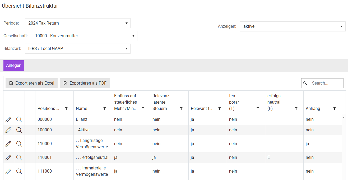Filter the Positions- column
348x180 pixels.
[66, 108]
